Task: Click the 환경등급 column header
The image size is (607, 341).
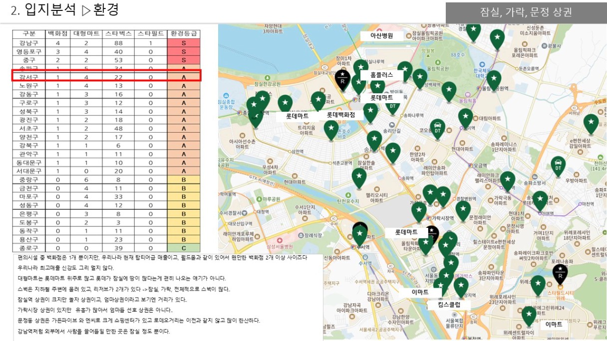Action: click(184, 34)
